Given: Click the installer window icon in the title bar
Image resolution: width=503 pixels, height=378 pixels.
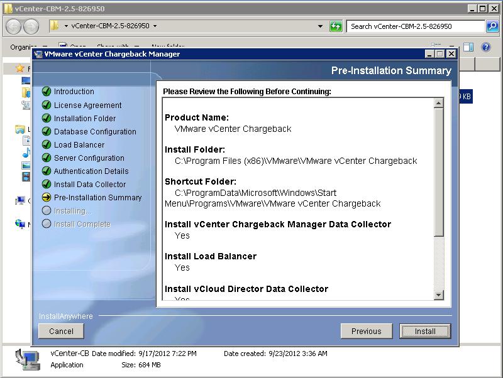Looking at the screenshot, I should tap(38, 54).
